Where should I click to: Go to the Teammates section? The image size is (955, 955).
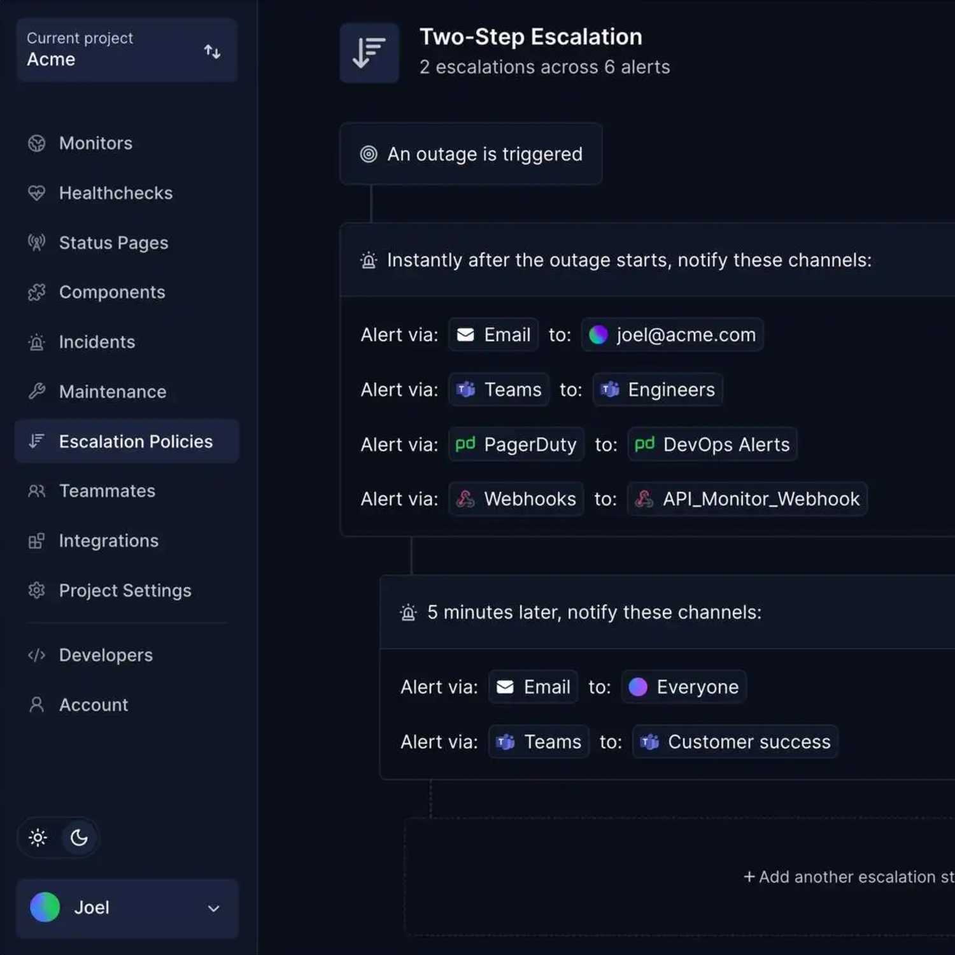point(107,491)
